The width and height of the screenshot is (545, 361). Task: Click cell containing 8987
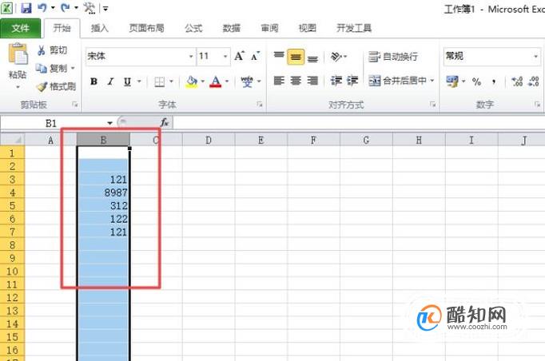[x=103, y=192]
